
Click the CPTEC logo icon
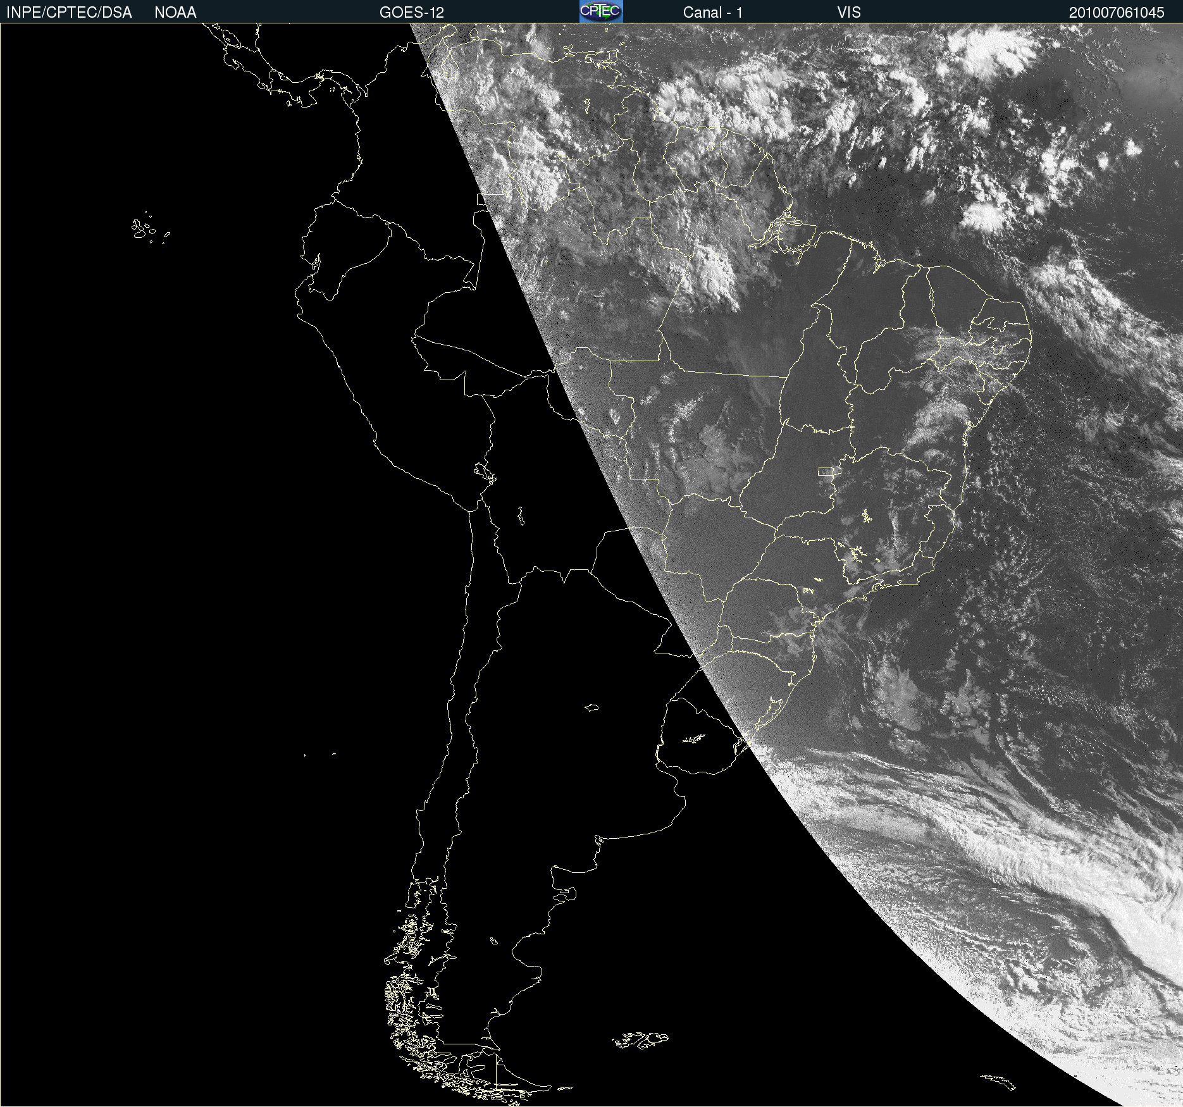click(x=601, y=11)
